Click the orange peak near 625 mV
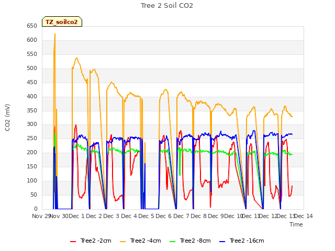 point(55,34)
